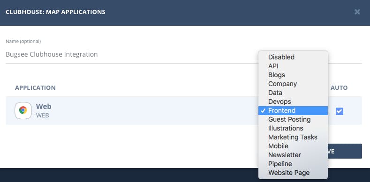Choose Guest Posting from the list
The image size is (370, 182).
pyautogui.click(x=293, y=119)
